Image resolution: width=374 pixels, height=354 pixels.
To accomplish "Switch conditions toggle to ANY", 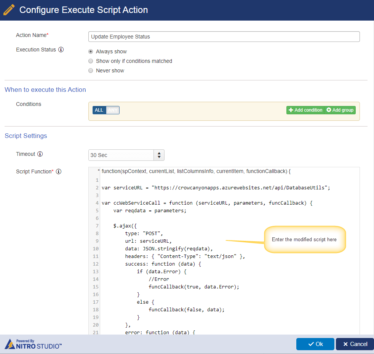I will click(x=113, y=110).
